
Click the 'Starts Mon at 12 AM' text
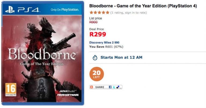click(121, 57)
